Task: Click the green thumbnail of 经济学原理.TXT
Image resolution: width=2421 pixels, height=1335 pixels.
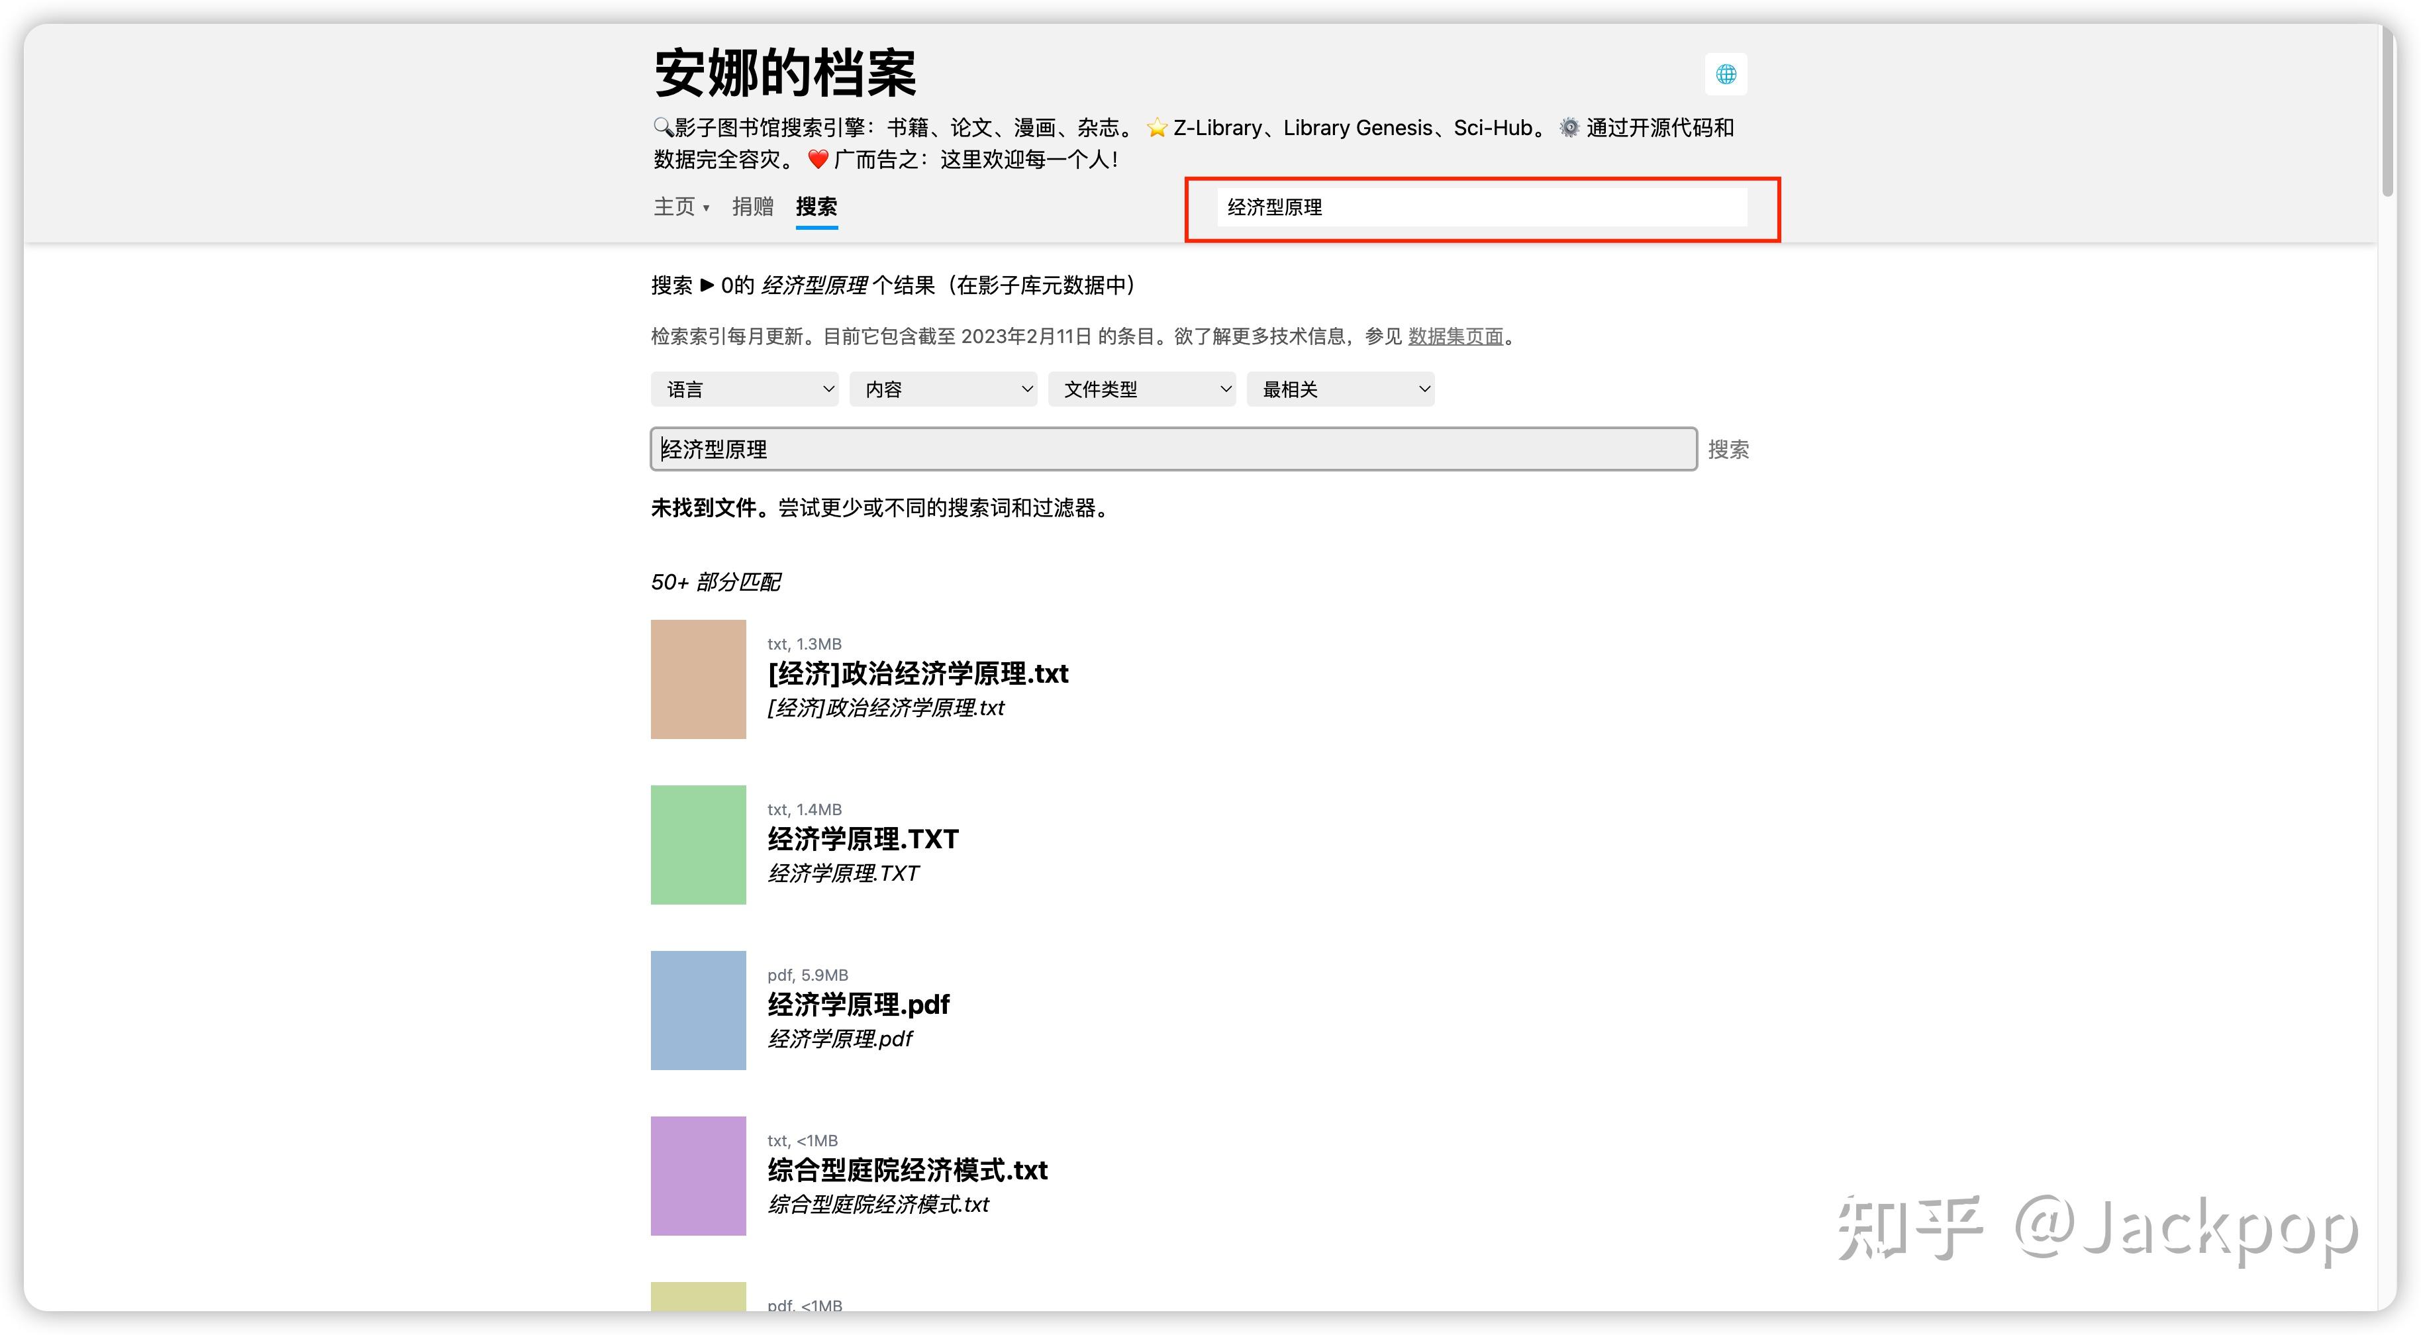Action: click(x=697, y=844)
